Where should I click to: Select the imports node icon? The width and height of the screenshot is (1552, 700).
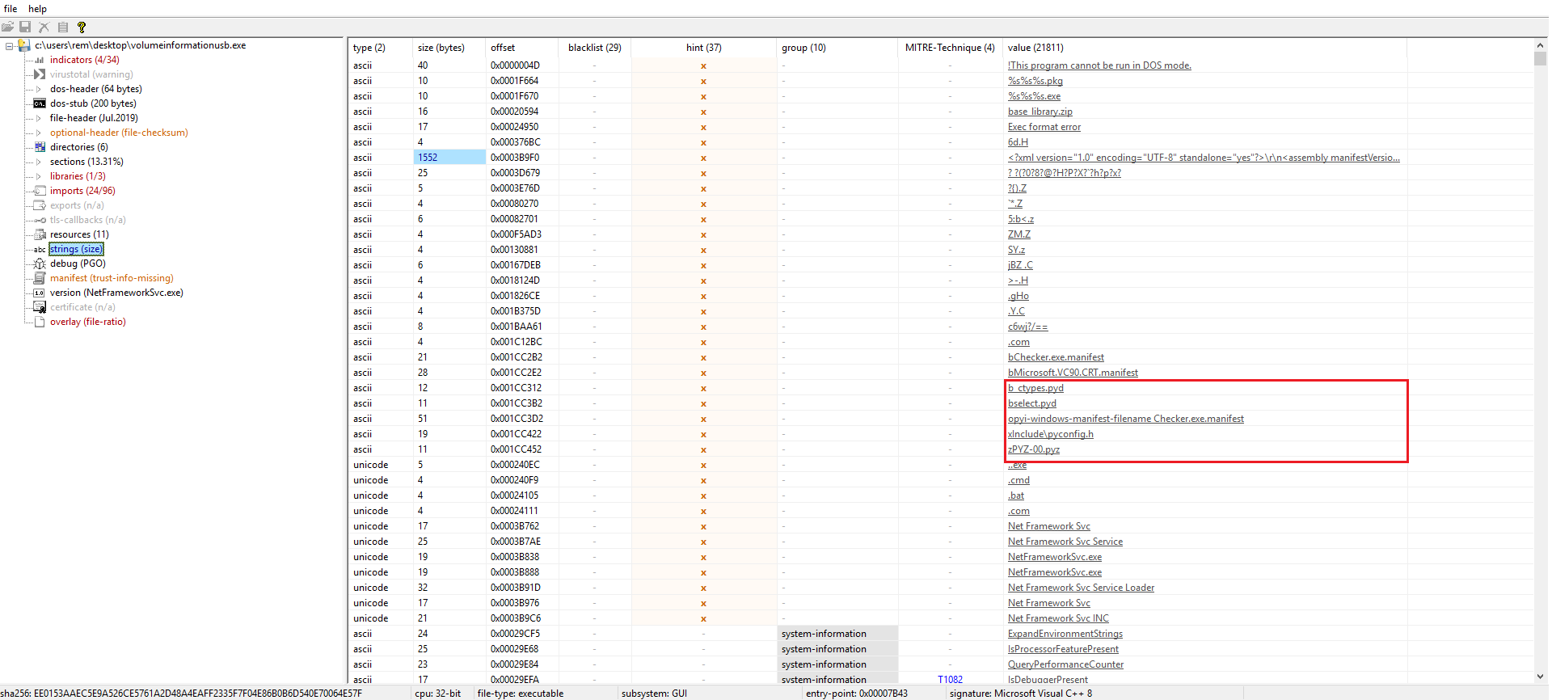click(40, 191)
